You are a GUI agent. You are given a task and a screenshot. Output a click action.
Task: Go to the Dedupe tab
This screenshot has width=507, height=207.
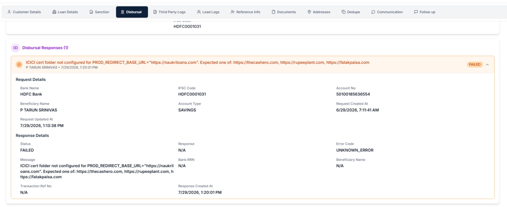click(351, 12)
